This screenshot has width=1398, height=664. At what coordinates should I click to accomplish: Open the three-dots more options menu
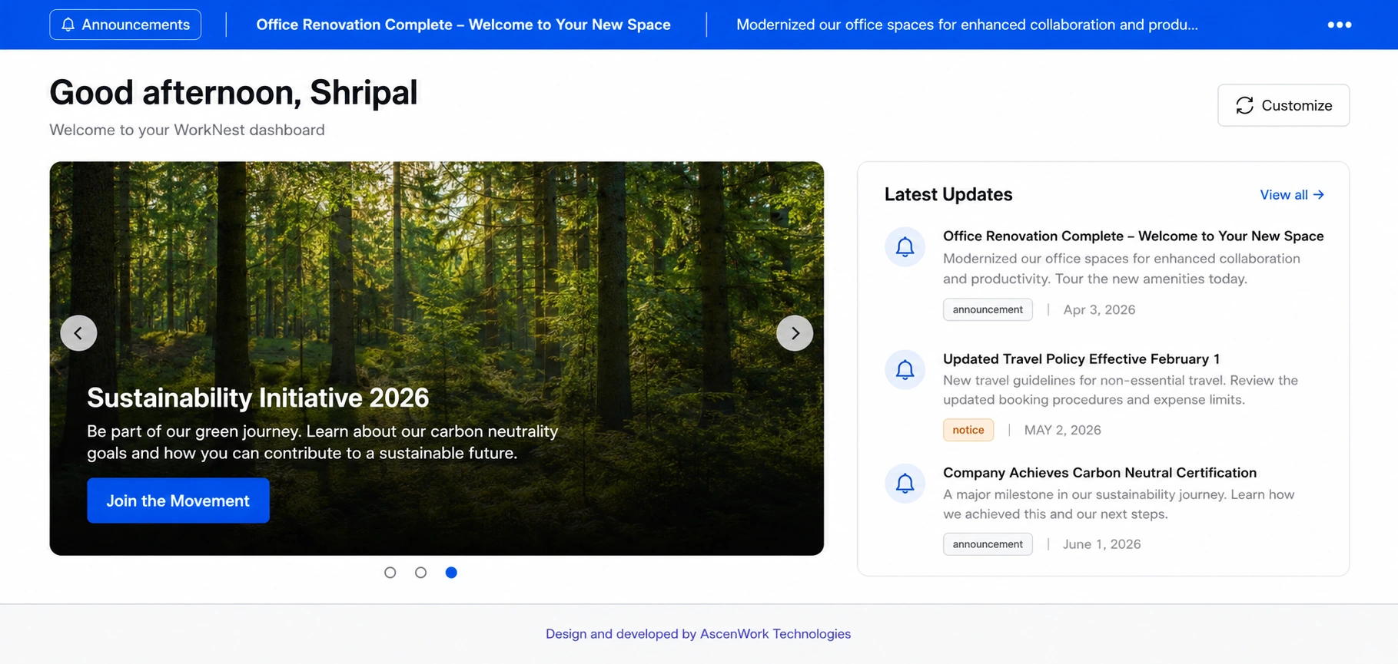point(1339,25)
